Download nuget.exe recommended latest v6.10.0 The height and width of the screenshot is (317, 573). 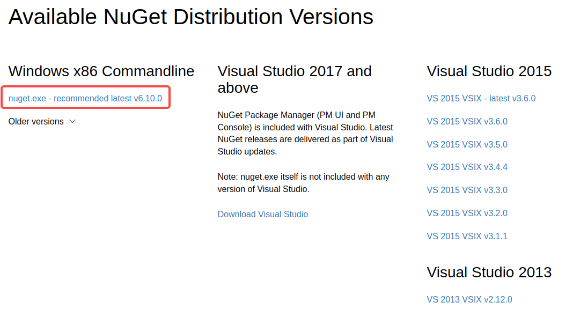pyautogui.click(x=85, y=99)
